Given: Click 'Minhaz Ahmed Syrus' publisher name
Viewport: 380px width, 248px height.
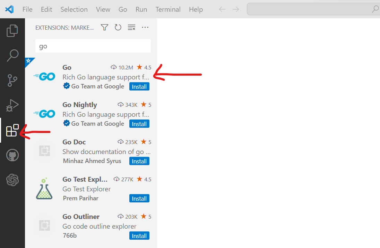Looking at the screenshot, I should [92, 161].
